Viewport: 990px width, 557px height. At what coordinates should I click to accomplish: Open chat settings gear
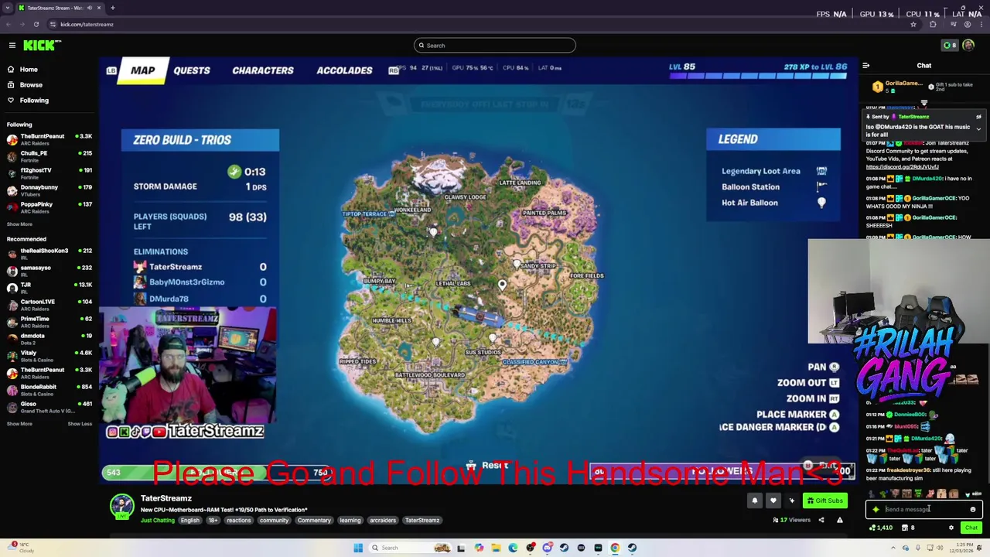tap(951, 528)
